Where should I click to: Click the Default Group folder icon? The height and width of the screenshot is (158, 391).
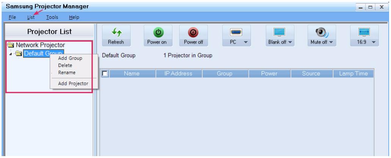(x=19, y=53)
